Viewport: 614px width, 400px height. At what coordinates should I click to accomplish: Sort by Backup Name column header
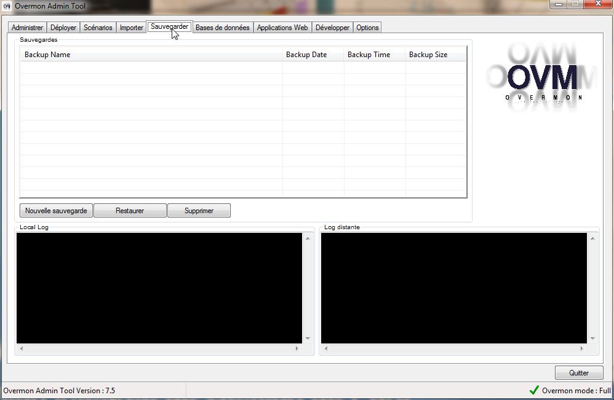tap(151, 55)
